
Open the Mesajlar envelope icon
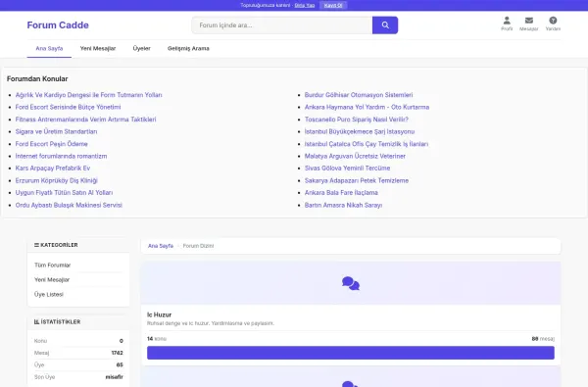coord(529,24)
